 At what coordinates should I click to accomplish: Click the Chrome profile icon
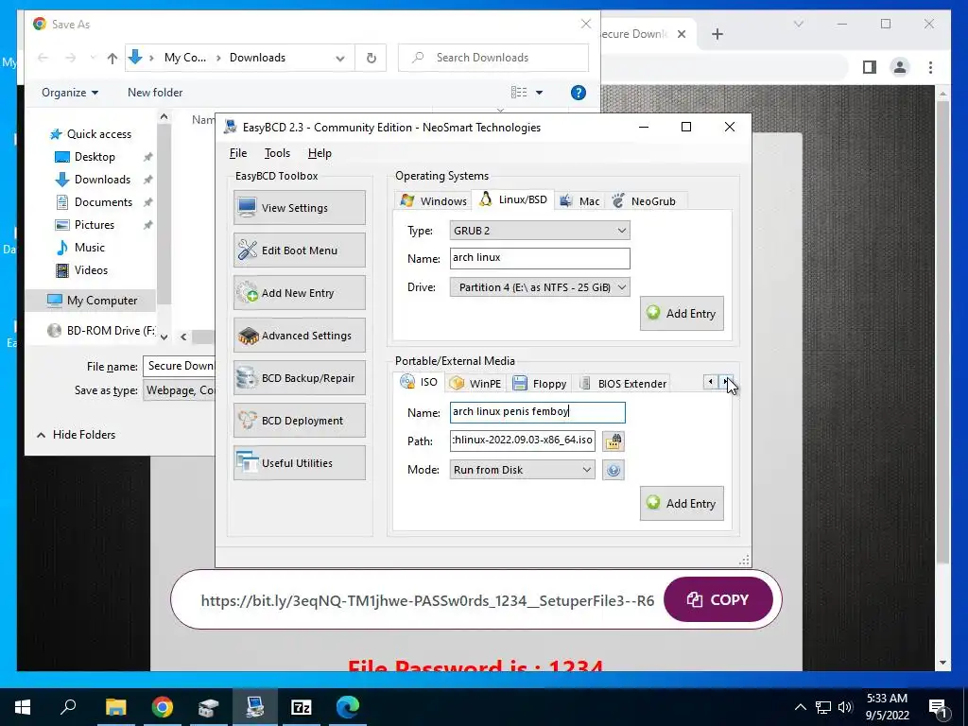900,67
